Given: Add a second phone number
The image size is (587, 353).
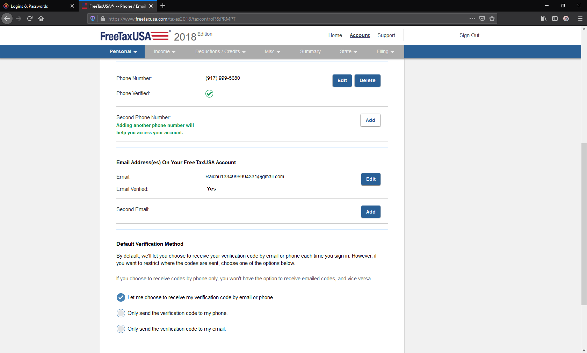Looking at the screenshot, I should click(370, 120).
